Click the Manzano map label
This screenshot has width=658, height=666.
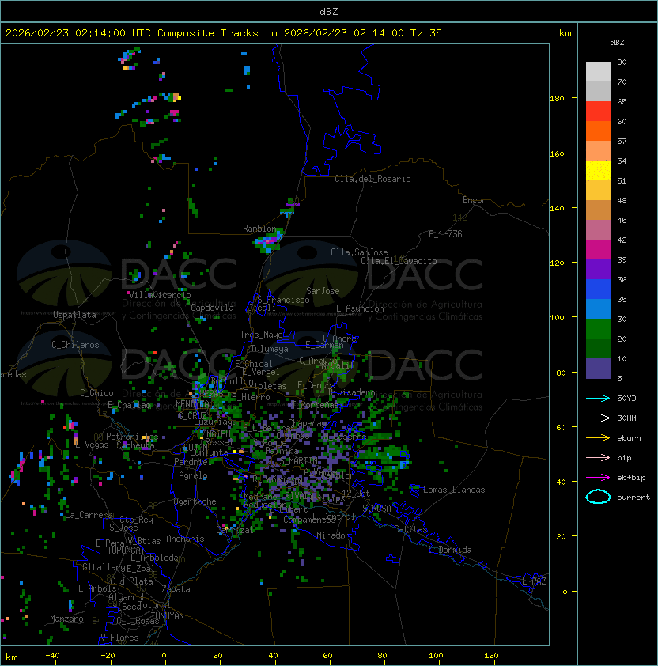[x=66, y=619]
